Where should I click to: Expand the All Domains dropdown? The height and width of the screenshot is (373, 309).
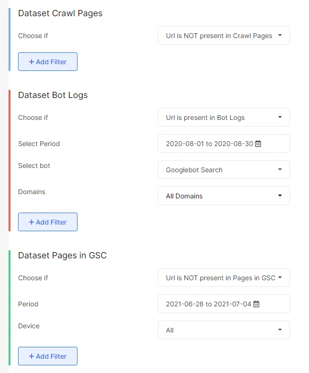[x=223, y=196]
